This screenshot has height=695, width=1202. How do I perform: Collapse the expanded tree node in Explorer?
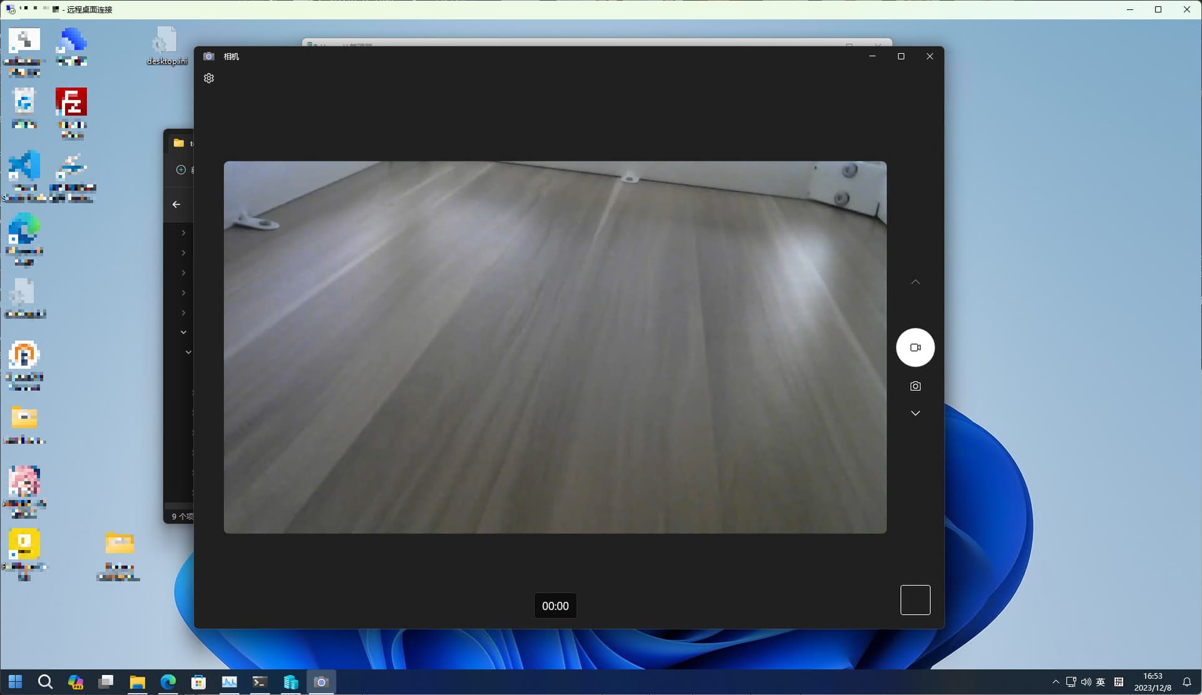point(183,332)
